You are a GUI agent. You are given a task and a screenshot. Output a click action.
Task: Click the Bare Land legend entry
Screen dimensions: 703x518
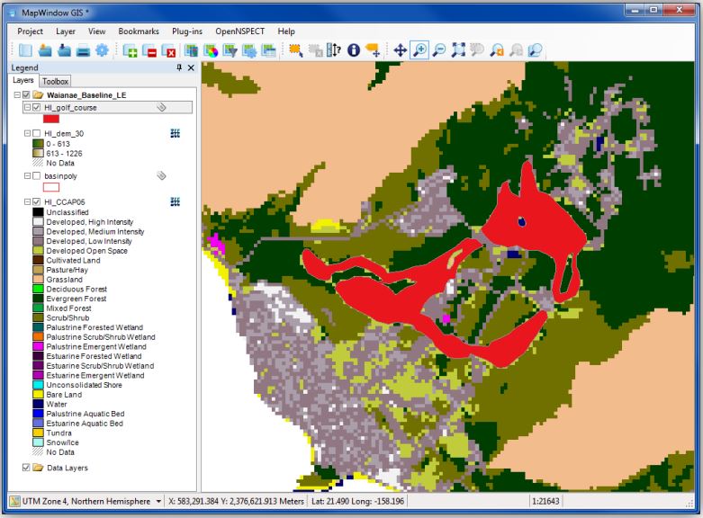(x=64, y=394)
